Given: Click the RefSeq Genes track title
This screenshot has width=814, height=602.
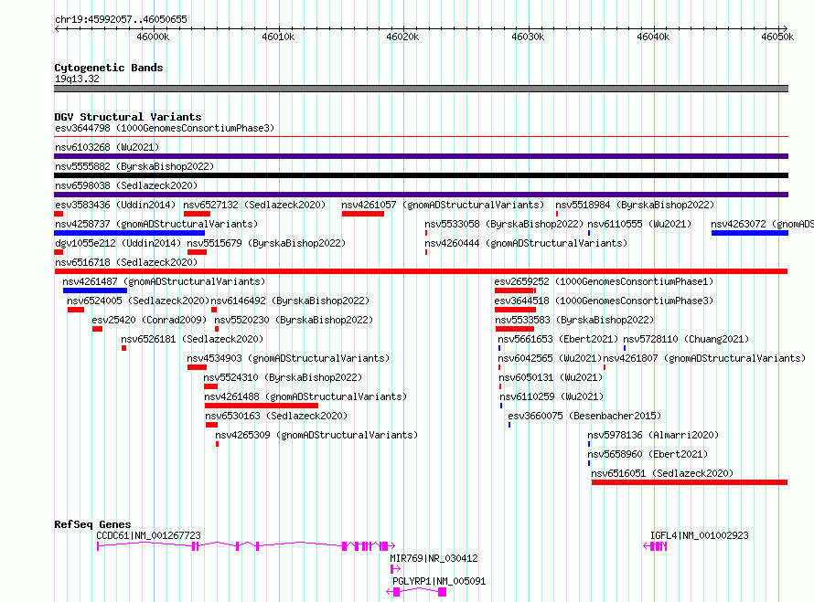Looking at the screenshot, I should 92,524.
